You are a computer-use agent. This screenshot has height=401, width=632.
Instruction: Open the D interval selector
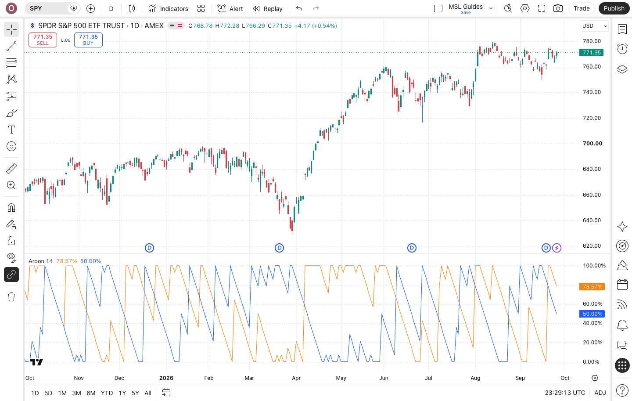111,8
